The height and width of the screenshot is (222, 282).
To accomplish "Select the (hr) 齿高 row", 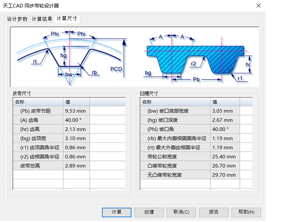I will tap(39, 129).
